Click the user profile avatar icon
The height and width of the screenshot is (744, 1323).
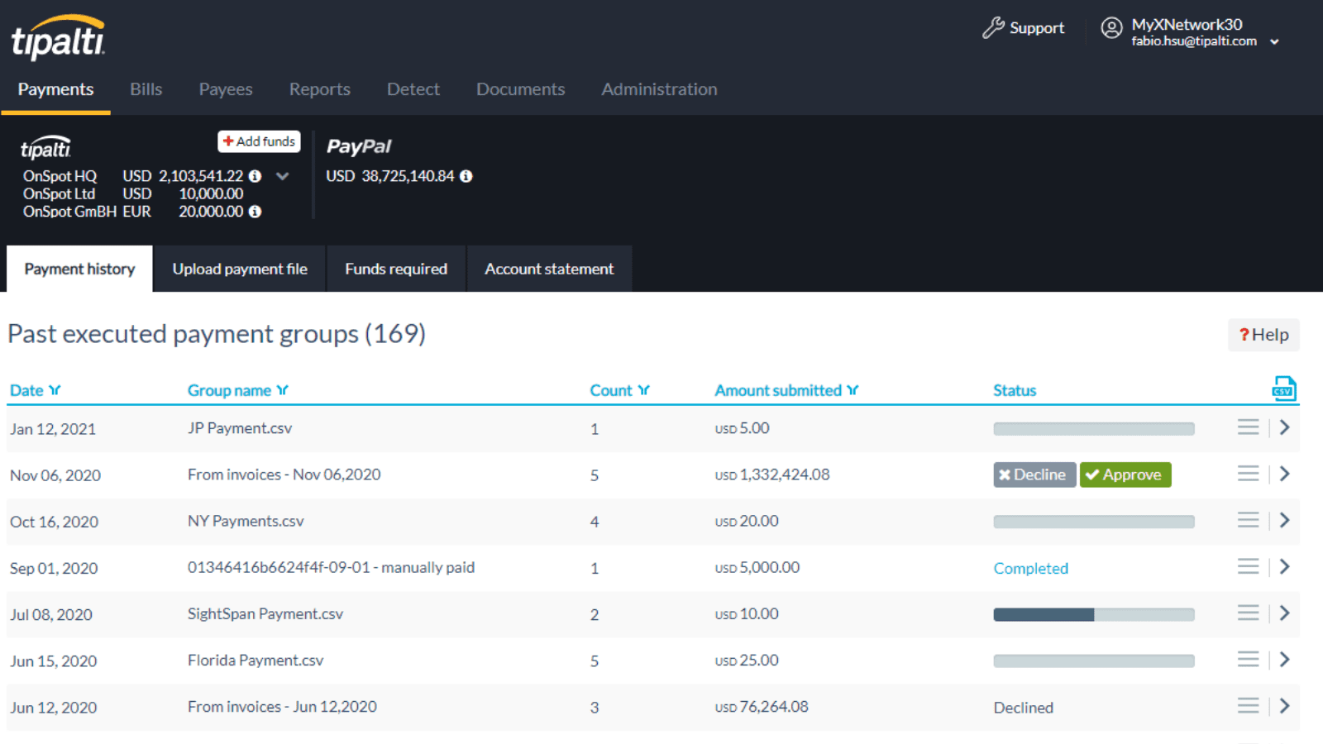[1111, 28]
